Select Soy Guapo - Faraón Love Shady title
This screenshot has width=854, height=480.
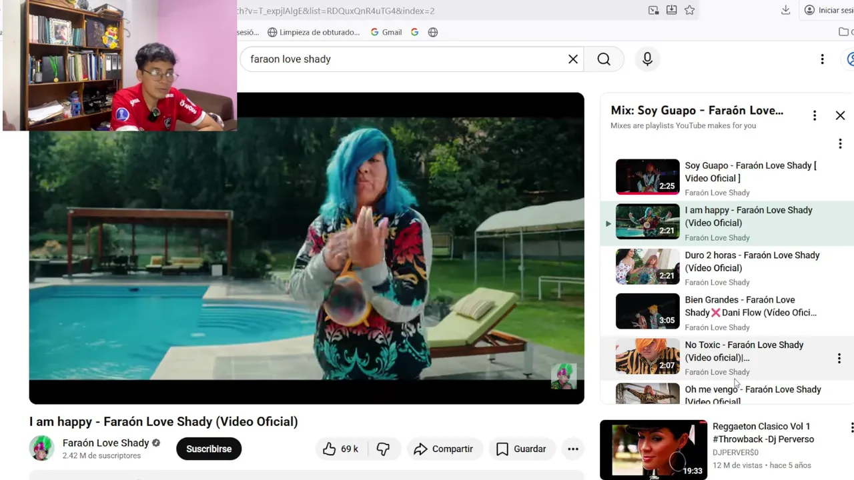[751, 172]
